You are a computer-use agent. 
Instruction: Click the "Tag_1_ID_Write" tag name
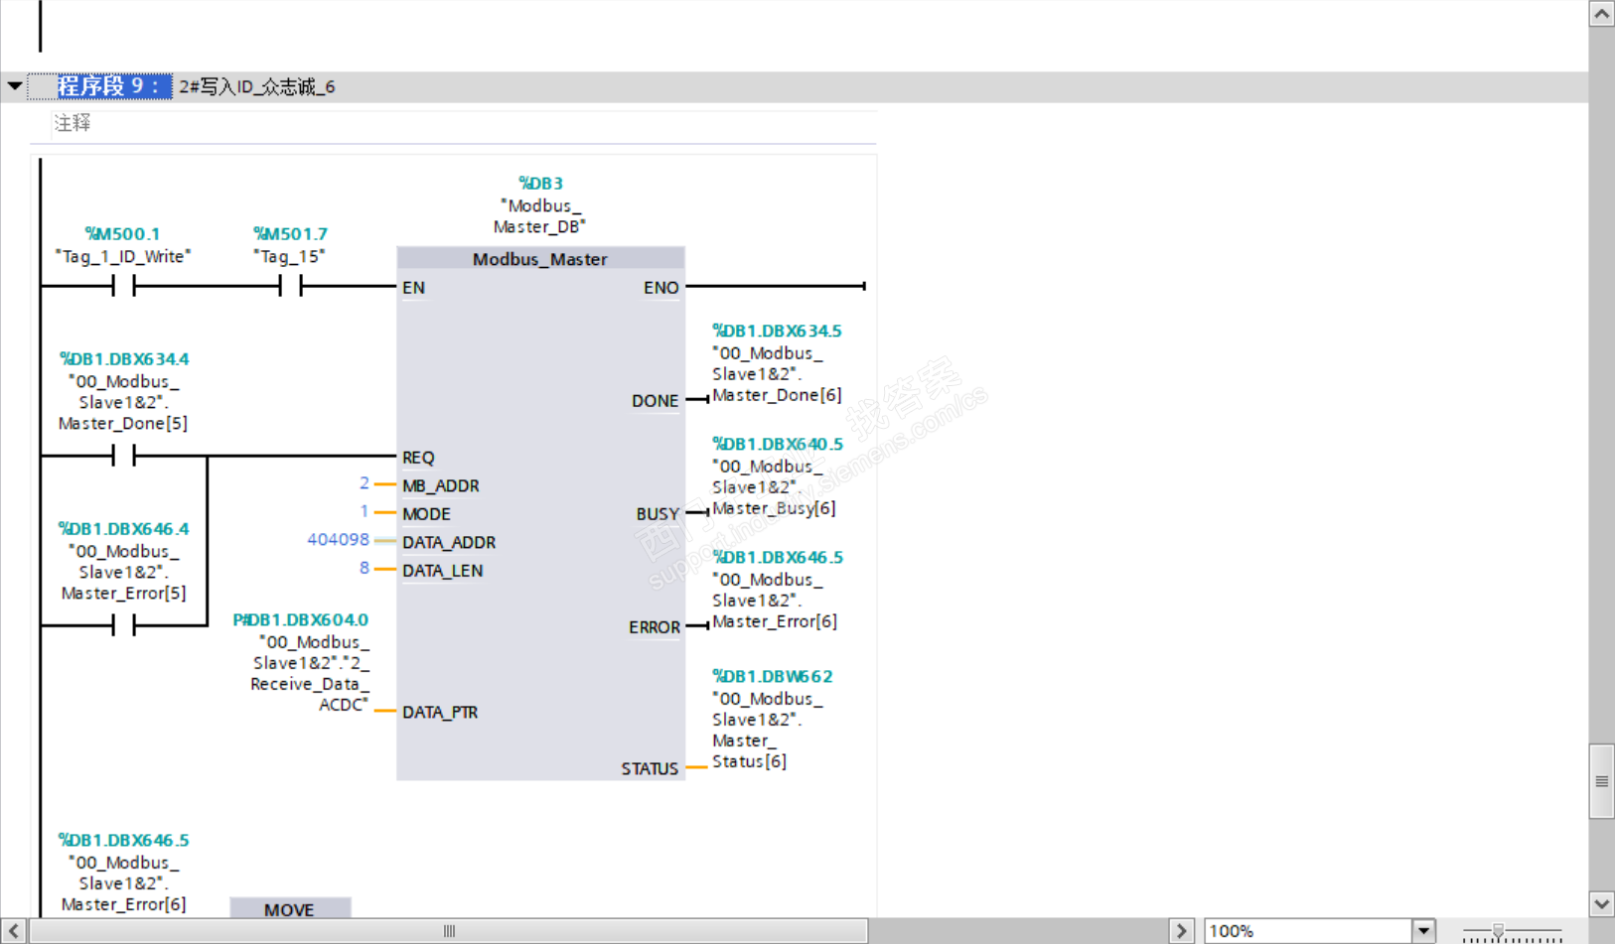coord(123,257)
